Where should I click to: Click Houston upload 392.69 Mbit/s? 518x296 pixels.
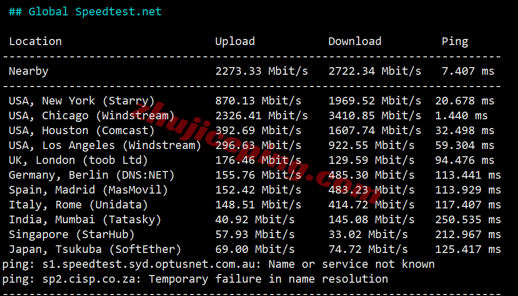click(x=258, y=131)
